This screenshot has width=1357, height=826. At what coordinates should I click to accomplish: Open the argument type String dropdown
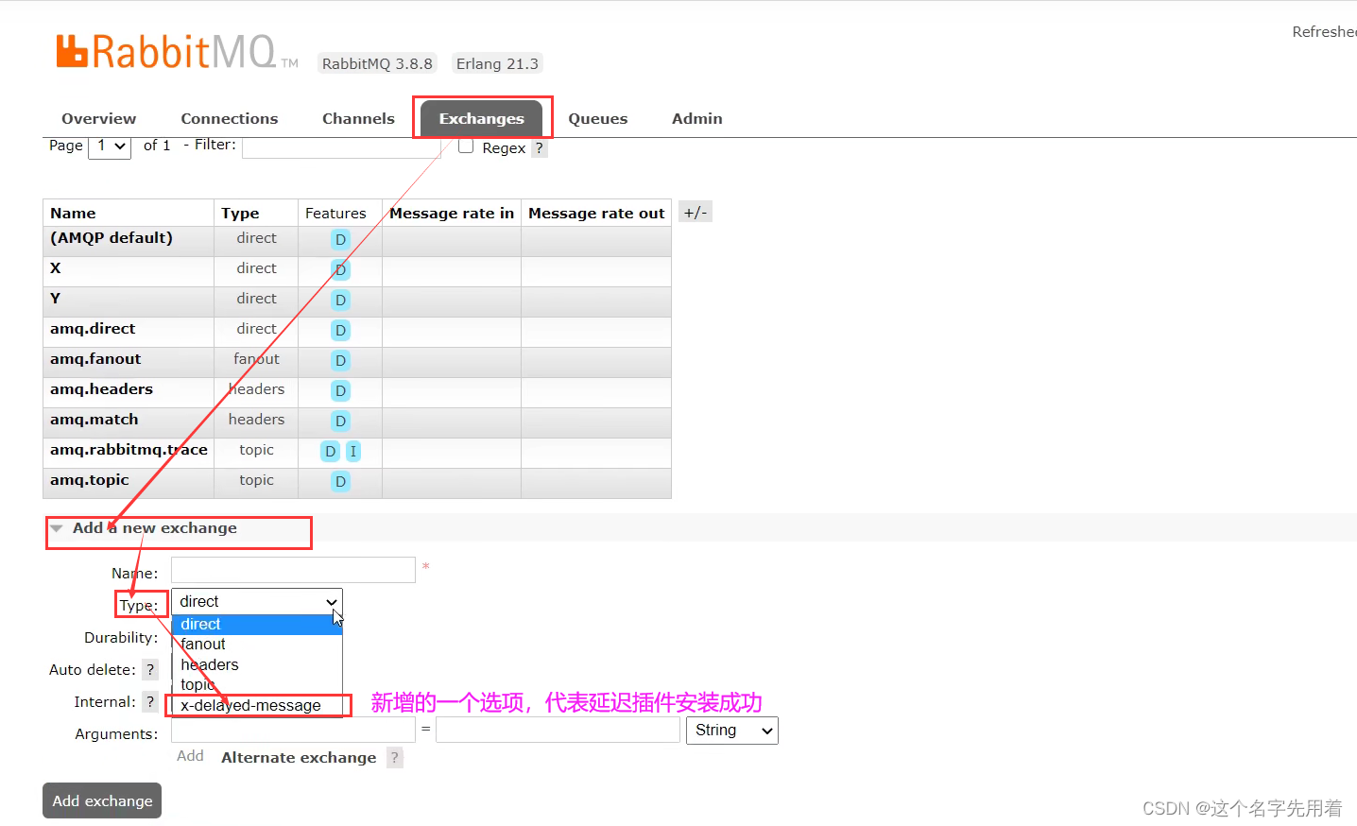pos(732,731)
